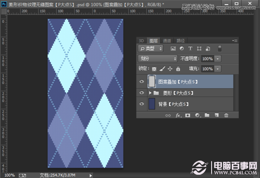Toggle the layer filtering switch
This screenshot has height=178, width=260.
coord(220,48)
